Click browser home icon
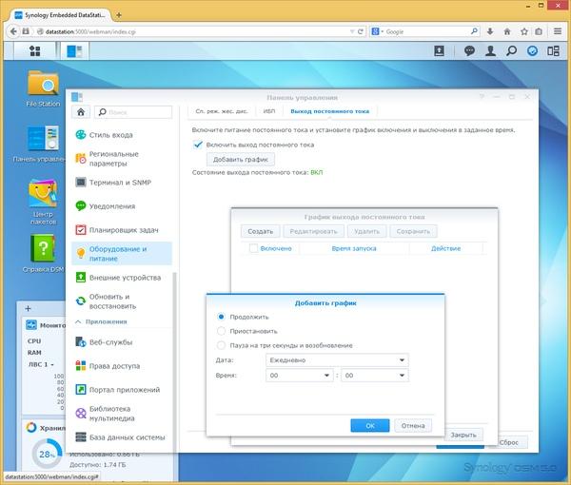 pos(507,31)
